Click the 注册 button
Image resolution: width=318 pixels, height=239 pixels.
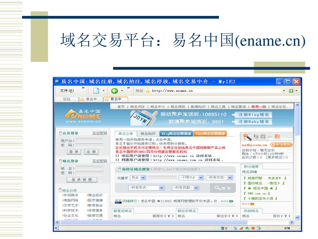[91, 152]
